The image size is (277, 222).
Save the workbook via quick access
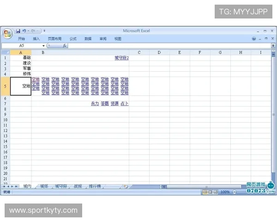[18, 31]
